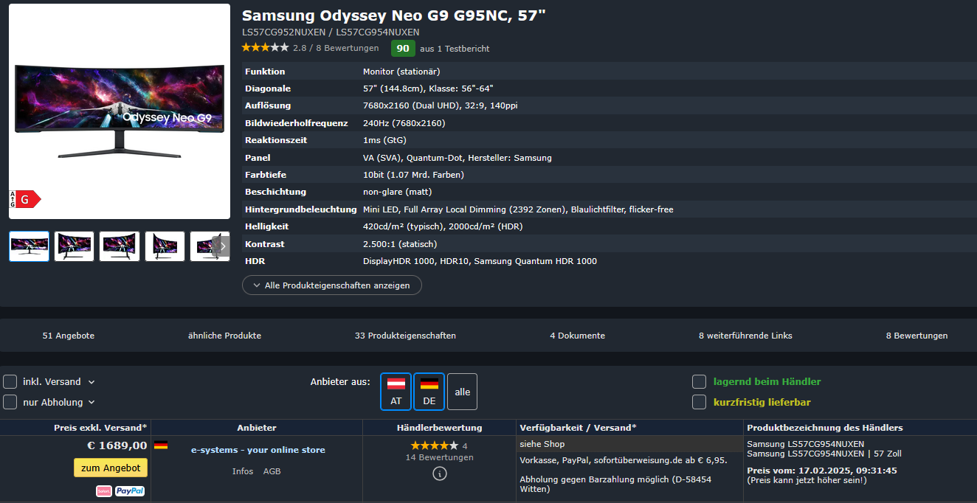Select the first product thumbnail
Viewport: 977px width, 503px height.
[30, 246]
